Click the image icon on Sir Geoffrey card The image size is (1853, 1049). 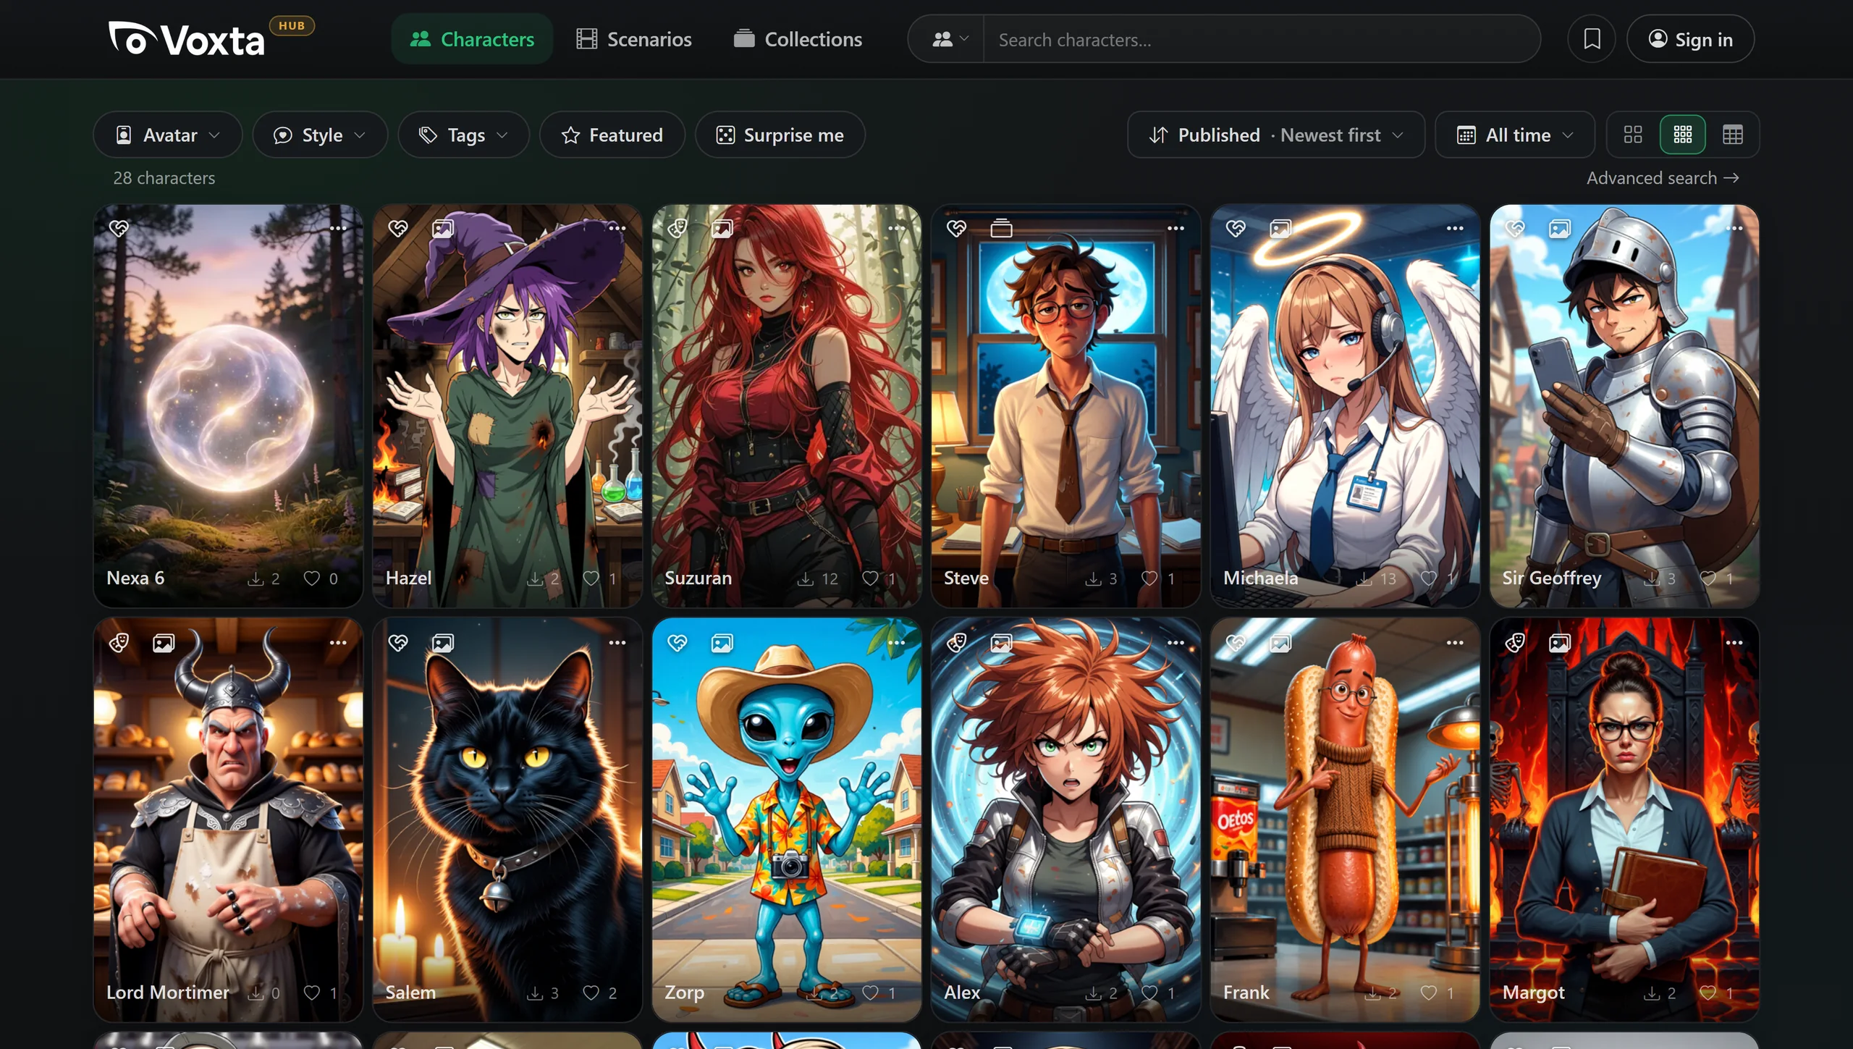[x=1560, y=229]
